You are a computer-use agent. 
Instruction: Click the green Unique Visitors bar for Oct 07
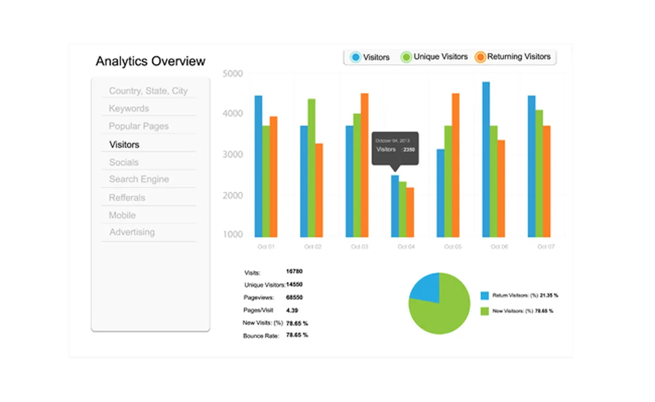point(539,173)
